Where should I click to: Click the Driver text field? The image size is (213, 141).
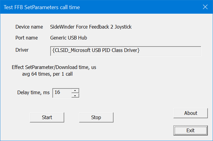pos(126,51)
